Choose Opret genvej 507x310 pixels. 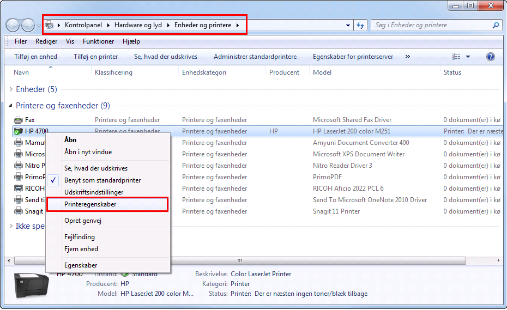pos(108,221)
